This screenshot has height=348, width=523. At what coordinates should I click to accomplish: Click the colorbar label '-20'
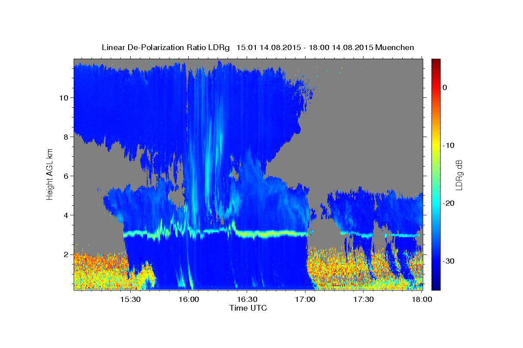pos(448,203)
